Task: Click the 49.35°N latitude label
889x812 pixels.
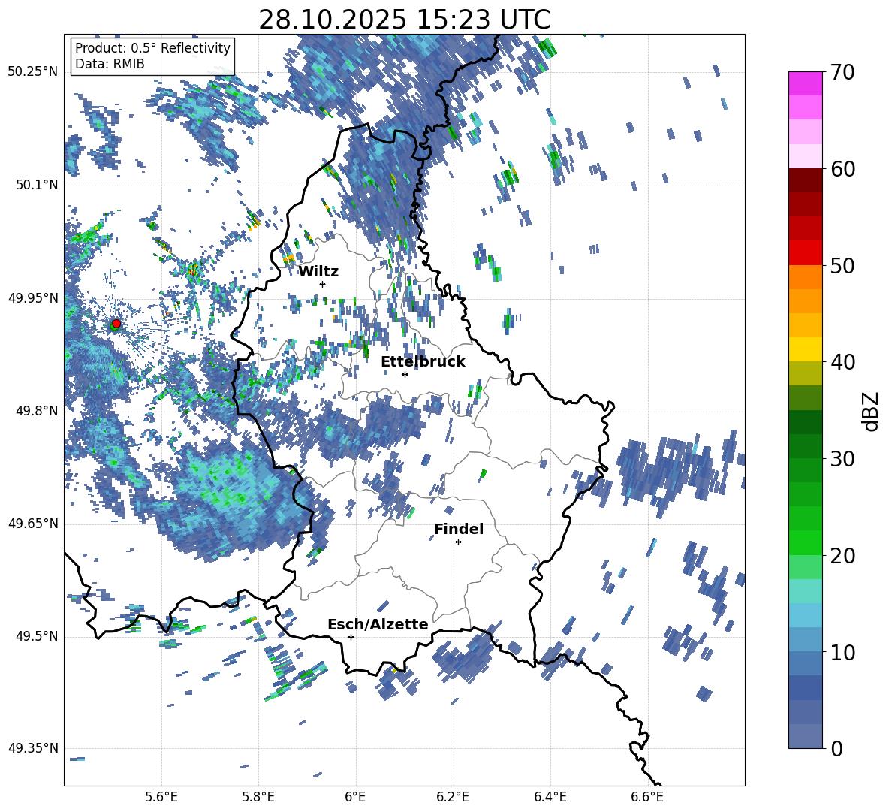Action: pos(33,748)
